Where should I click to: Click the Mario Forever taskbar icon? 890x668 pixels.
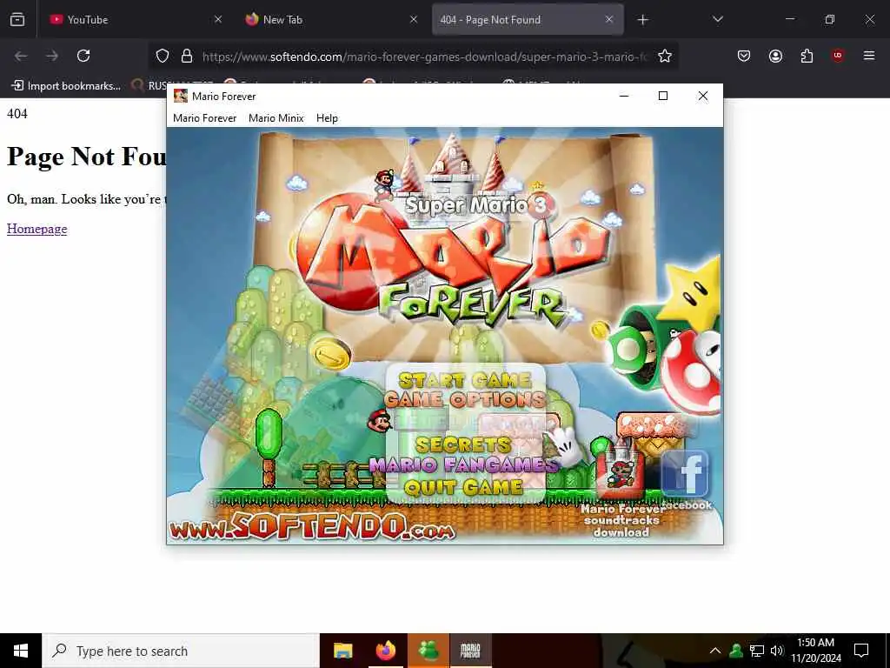(x=470, y=651)
